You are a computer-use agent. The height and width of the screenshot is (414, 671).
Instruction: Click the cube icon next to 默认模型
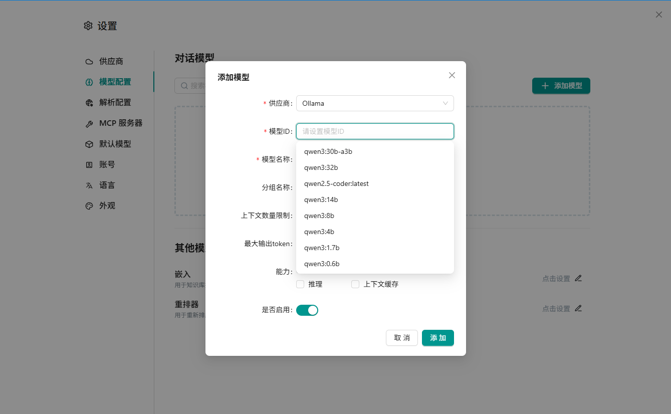(89, 144)
